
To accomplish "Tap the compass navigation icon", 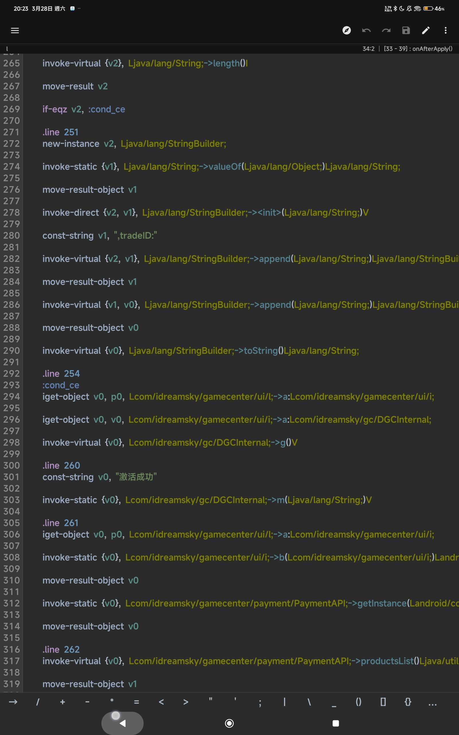I will coord(346,30).
